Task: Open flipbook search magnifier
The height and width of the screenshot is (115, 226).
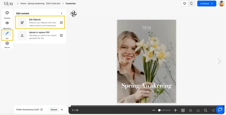Action: coord(206,110)
